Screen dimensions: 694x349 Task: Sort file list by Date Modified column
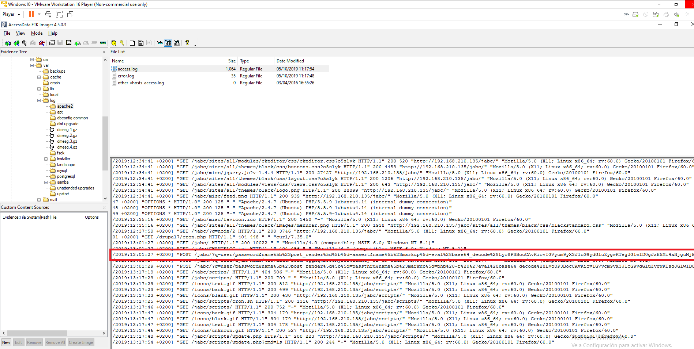290,61
